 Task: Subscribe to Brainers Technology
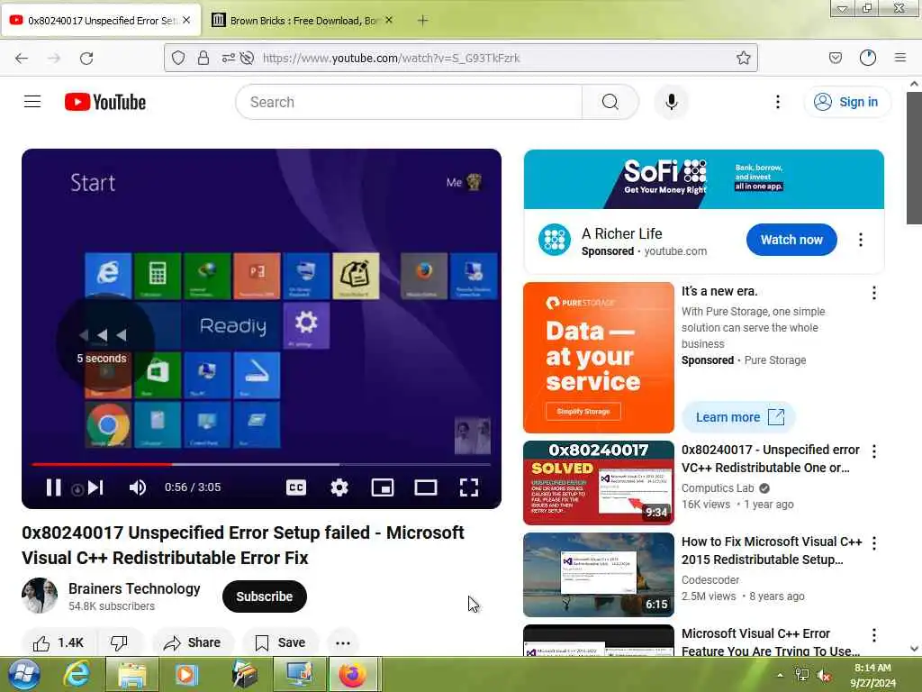pyautogui.click(x=265, y=596)
